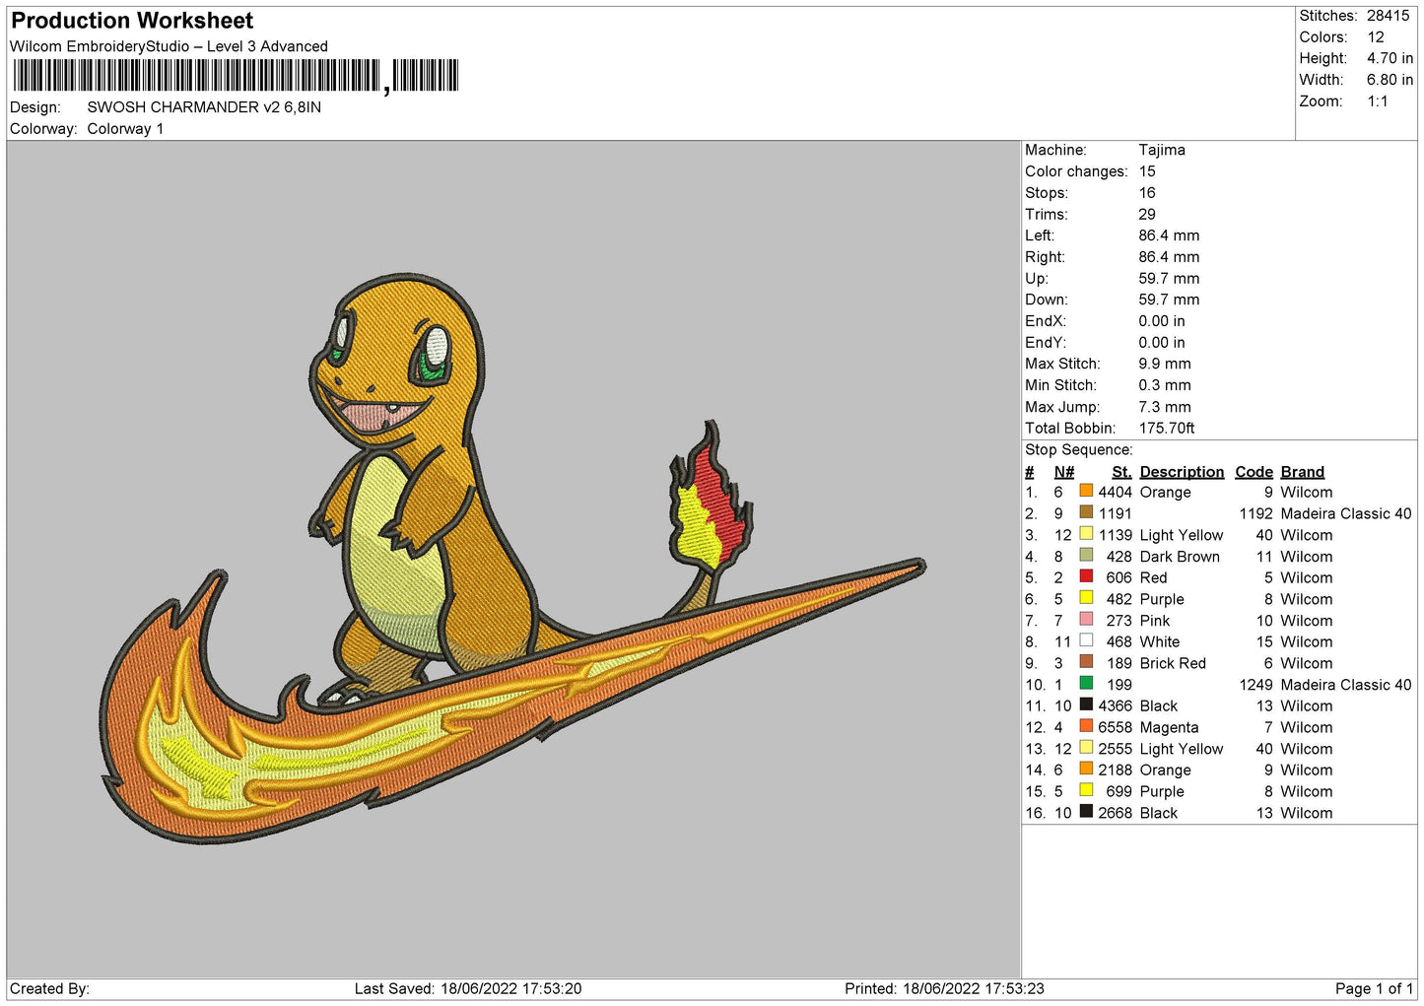Click the Red color swatch at stop 5
This screenshot has height=1006, width=1424.
coord(1086,577)
